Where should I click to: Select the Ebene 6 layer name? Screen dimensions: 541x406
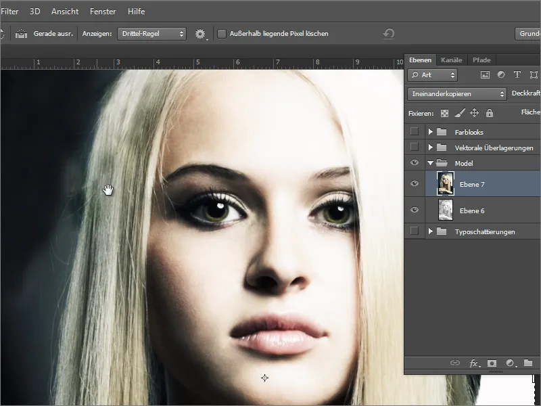click(x=472, y=210)
